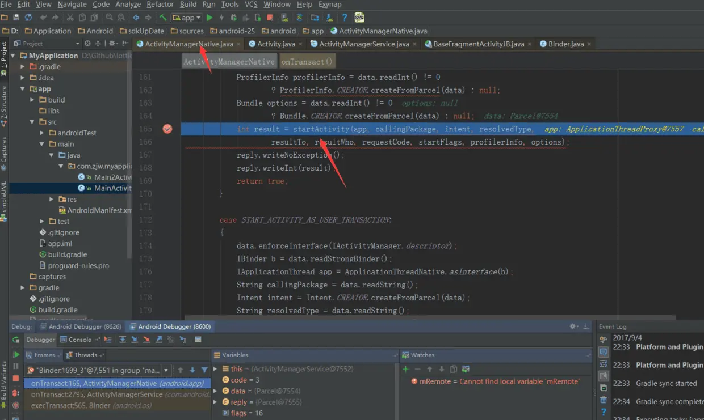
Task: Clear the Event Log with the trash icon
Action: 604,400
